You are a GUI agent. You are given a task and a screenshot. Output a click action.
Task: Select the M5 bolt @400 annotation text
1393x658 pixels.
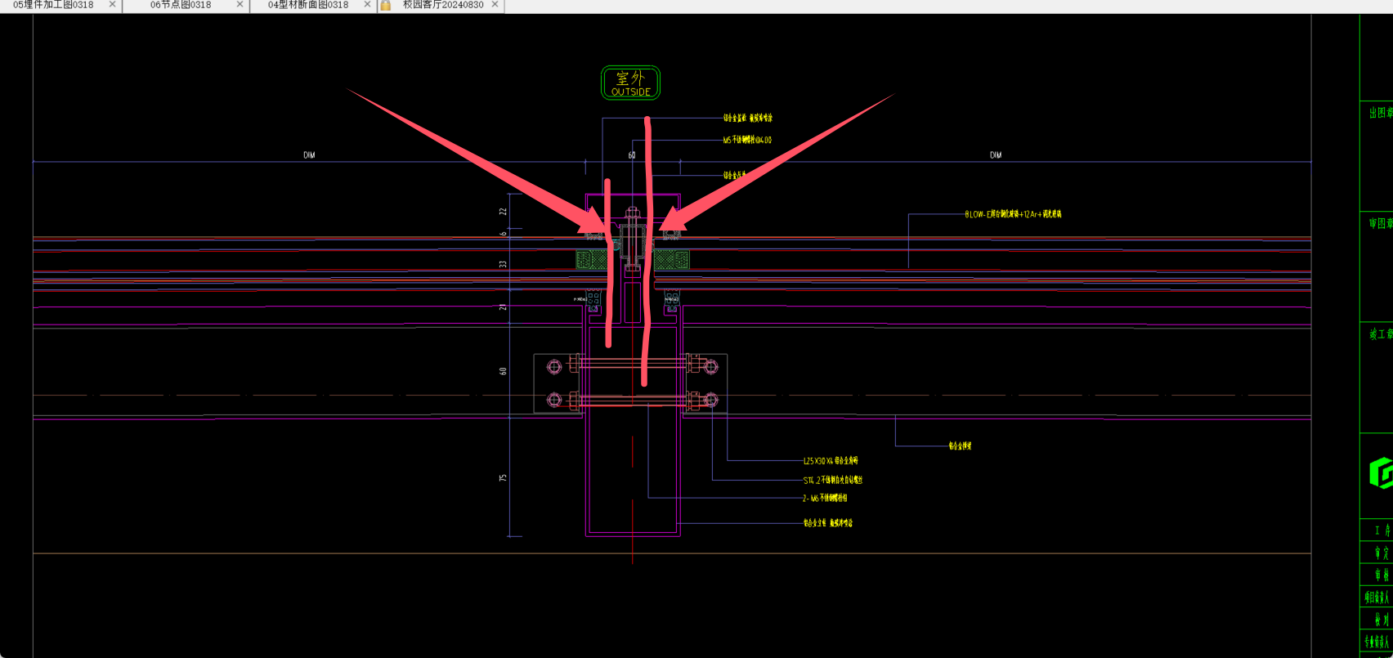(x=746, y=141)
